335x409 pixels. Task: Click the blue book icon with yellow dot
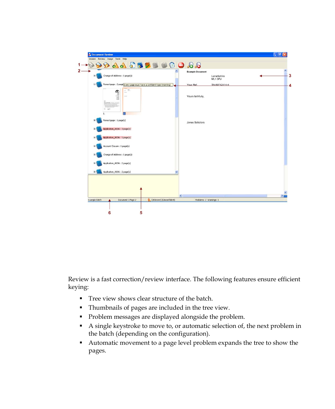(140, 65)
